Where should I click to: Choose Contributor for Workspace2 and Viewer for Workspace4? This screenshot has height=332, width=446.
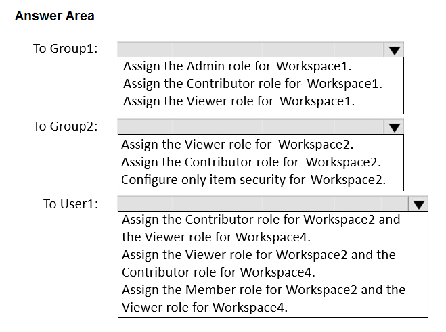(x=261, y=229)
